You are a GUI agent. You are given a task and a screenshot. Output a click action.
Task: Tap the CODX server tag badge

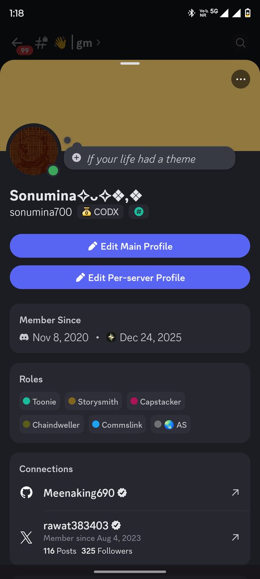point(101,212)
